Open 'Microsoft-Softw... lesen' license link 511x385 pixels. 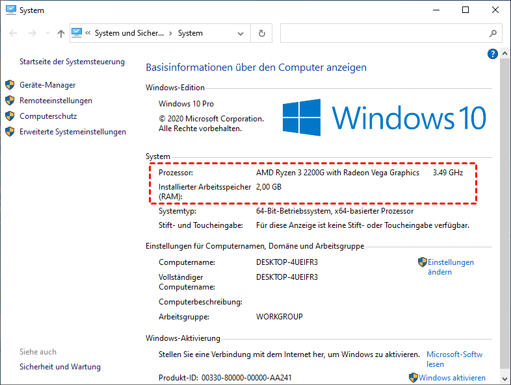[454, 359]
